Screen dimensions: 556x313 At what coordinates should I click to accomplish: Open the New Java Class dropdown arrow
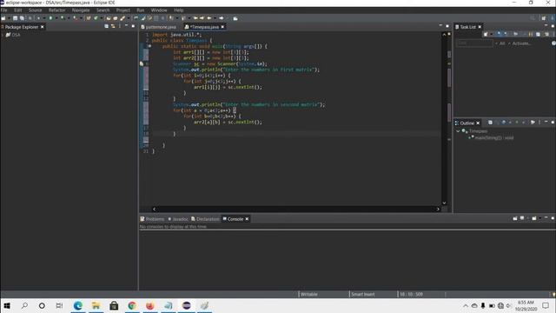(102, 18)
